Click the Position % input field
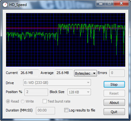Screen dimensions: 131x121 [x=36, y=92]
